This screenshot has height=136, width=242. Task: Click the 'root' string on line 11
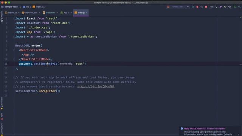[79, 64]
